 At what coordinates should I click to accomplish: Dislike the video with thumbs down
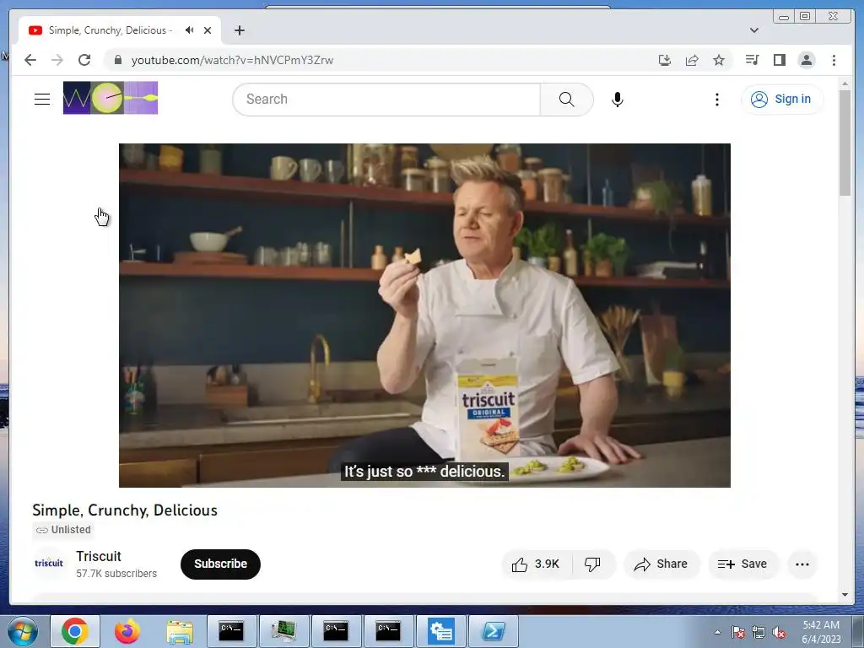593,564
